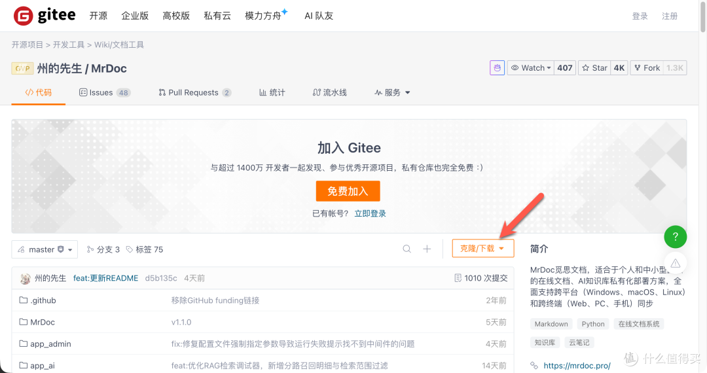707x373 pixels.
Task: Click the warning triangle report icon
Action: point(675,263)
